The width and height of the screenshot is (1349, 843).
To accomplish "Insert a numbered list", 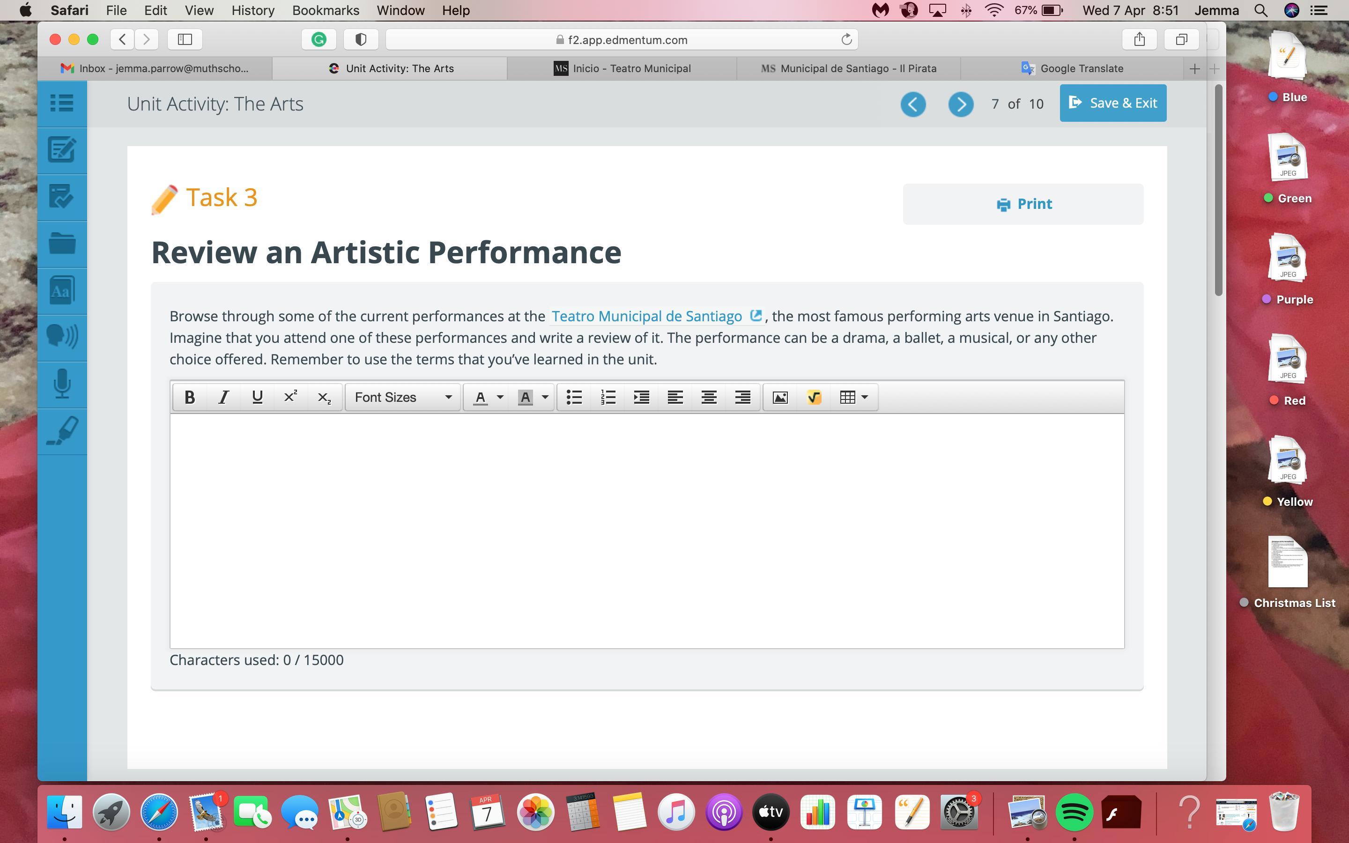I will (x=608, y=397).
